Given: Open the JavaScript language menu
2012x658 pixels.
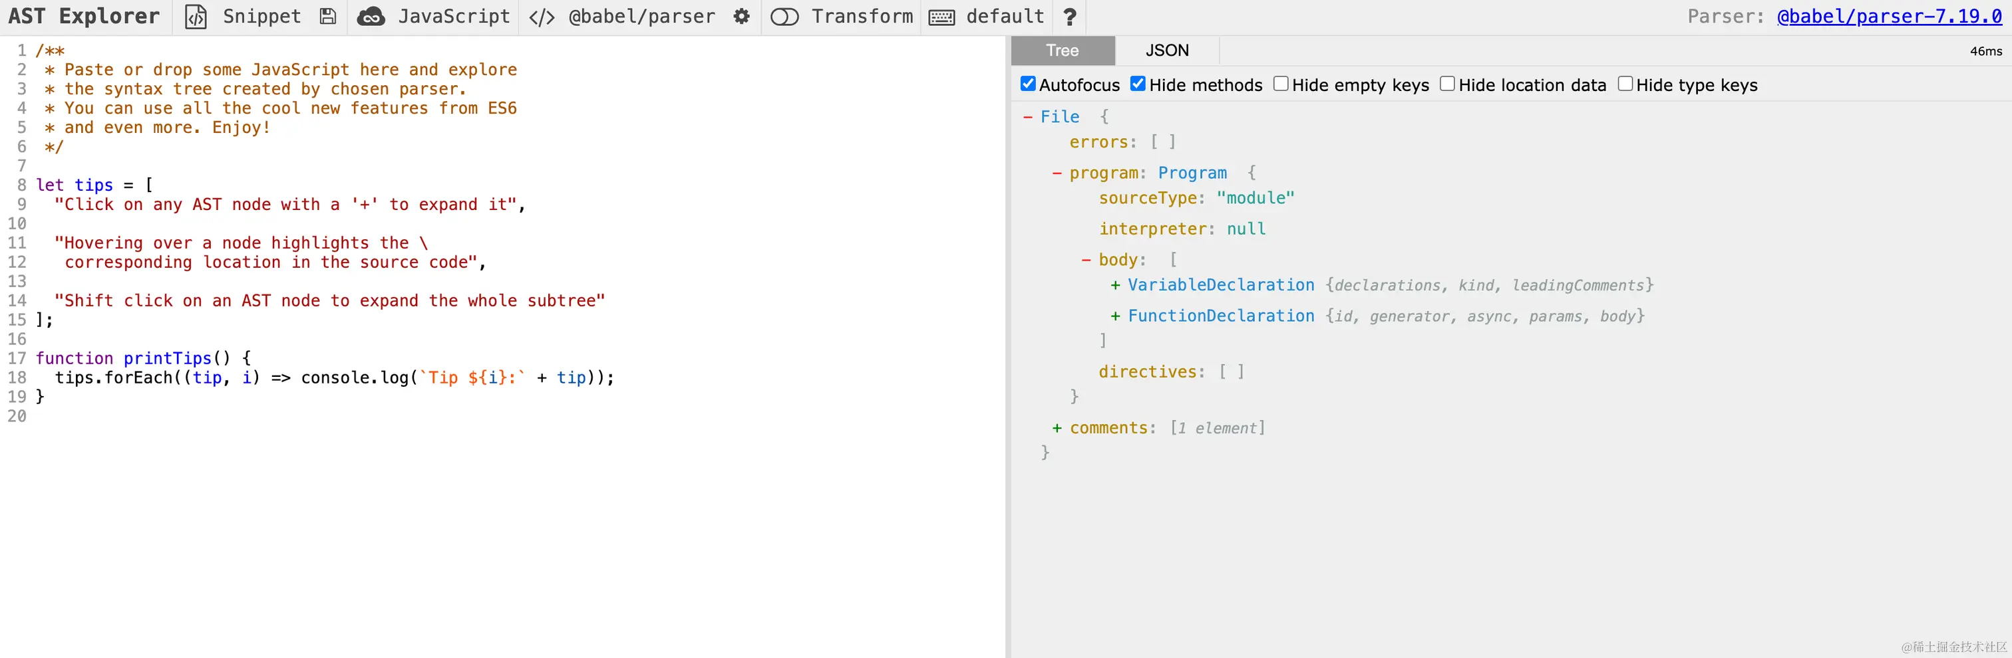Looking at the screenshot, I should coord(454,17).
